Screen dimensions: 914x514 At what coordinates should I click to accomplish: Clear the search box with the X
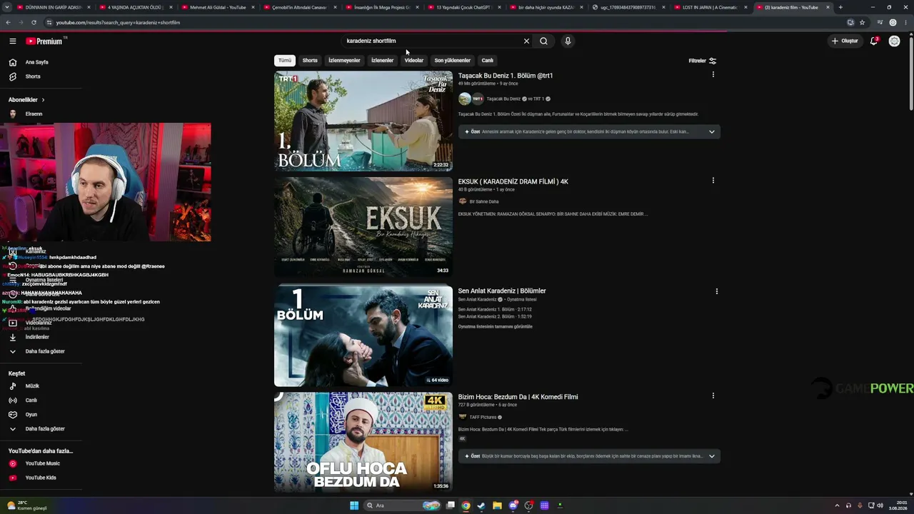[526, 41]
